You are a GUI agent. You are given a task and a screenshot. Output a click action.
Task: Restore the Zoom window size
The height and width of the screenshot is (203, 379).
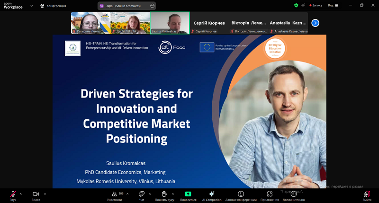[x=361, y=5]
